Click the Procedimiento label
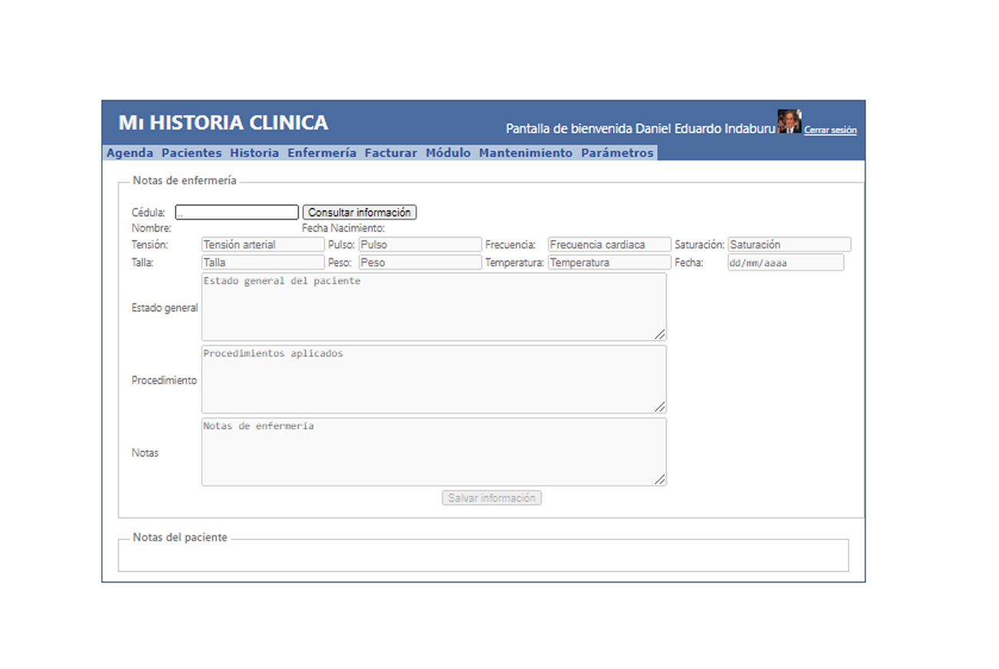This screenshot has height=669, width=999. pyautogui.click(x=164, y=380)
